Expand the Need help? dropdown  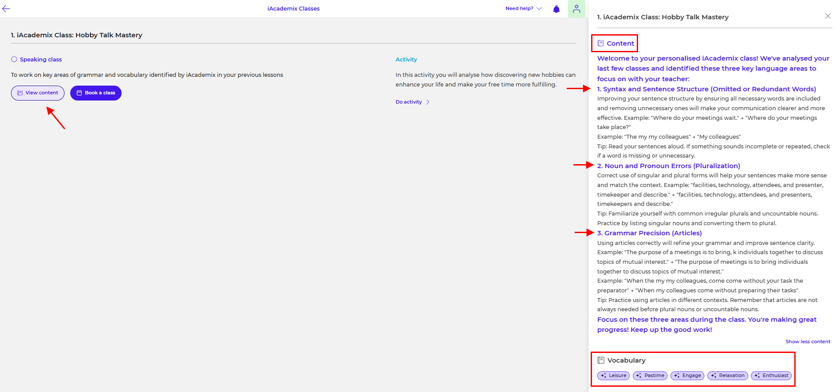point(524,8)
